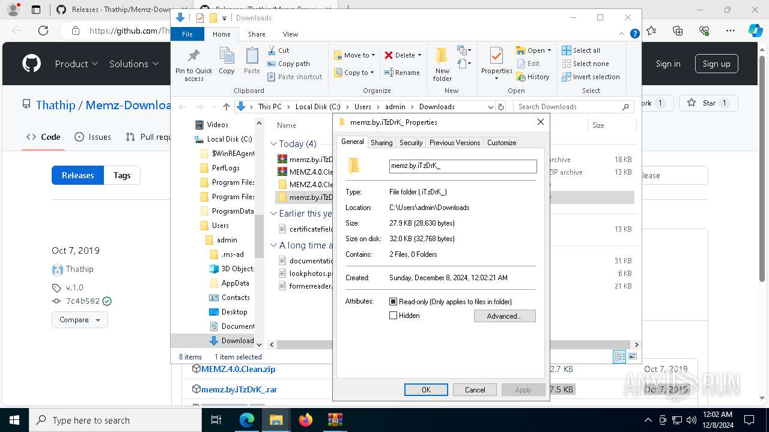Screen dimensions: 769x432
Task: Open the File ribbon tab
Action: tap(187, 34)
